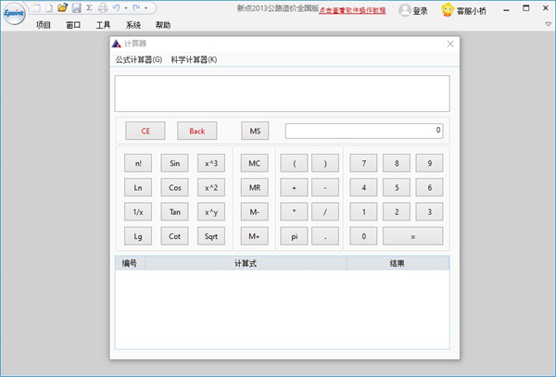
Task: Click the save floppy disk icon
Action: coord(76,7)
